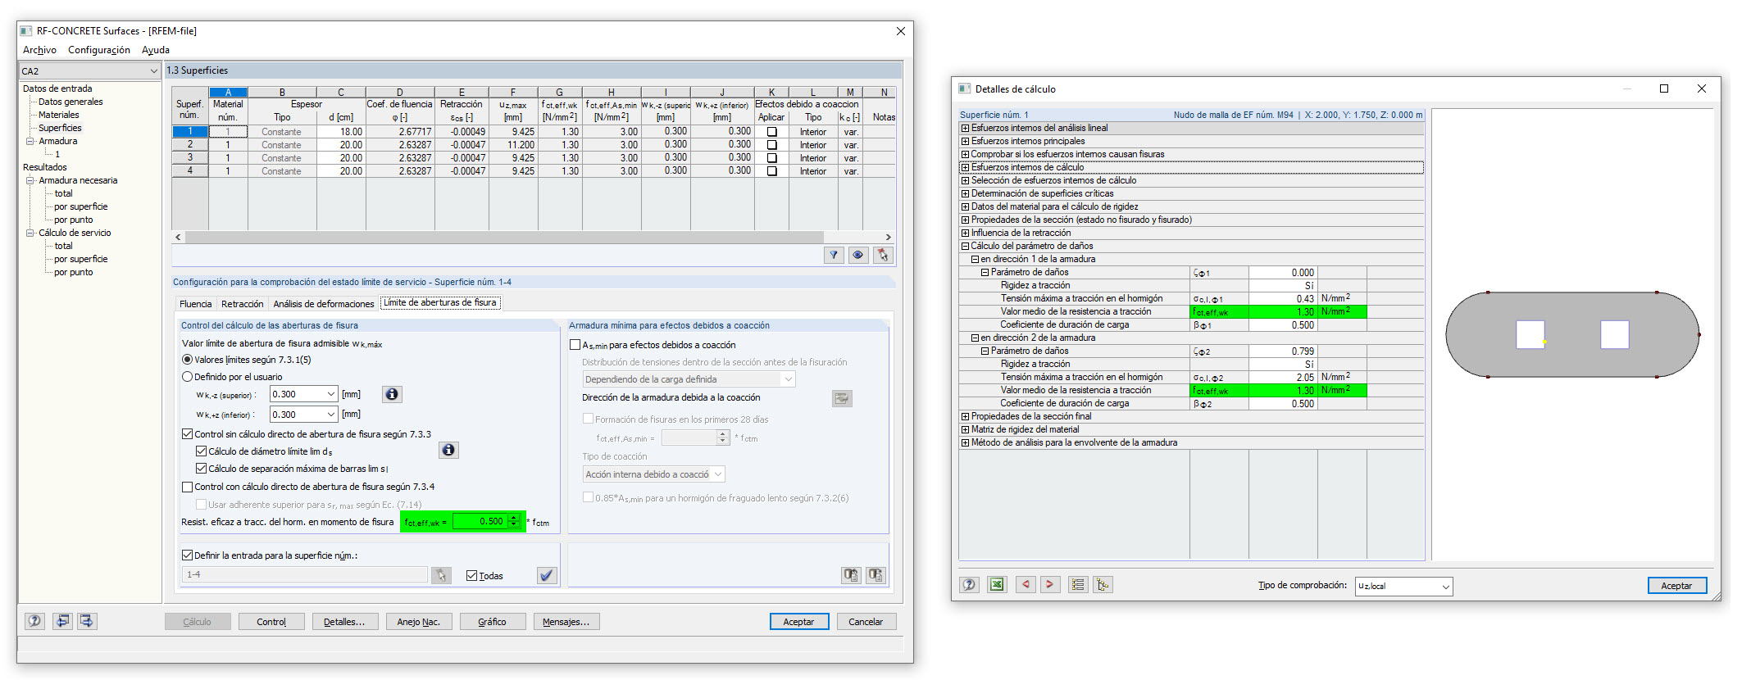Go to previous input window with arrow icon

click(62, 621)
